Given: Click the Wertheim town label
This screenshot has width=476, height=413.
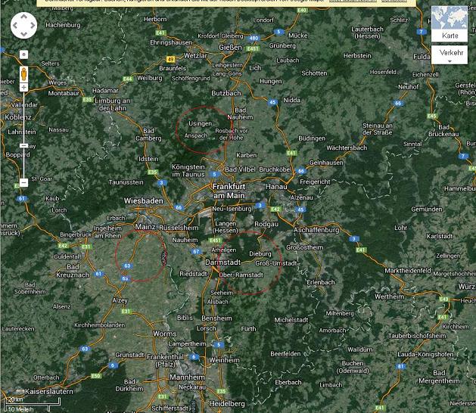Looking at the screenshot, I should (389, 297).
